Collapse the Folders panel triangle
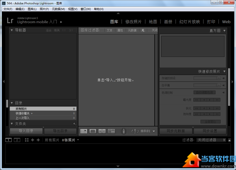Screen dimensions: 236x170 11,124
